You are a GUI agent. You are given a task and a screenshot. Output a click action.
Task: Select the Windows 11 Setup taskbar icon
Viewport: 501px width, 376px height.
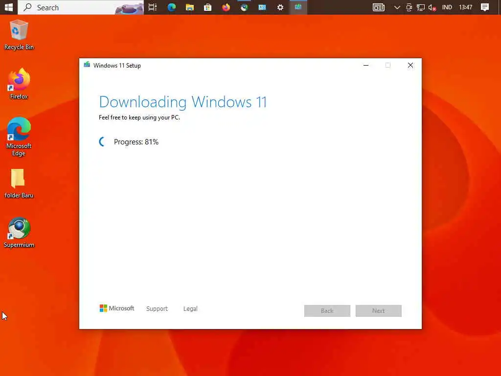tap(298, 7)
